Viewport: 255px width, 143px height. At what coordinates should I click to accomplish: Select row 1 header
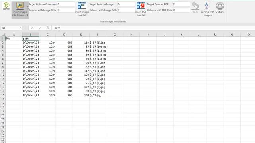3,39
